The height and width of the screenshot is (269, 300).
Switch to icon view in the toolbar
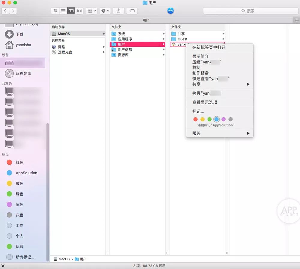(55, 11)
